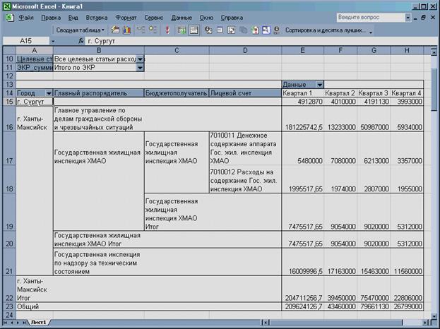
Task: Click the Name Box showing A15
Action: click(x=26, y=41)
